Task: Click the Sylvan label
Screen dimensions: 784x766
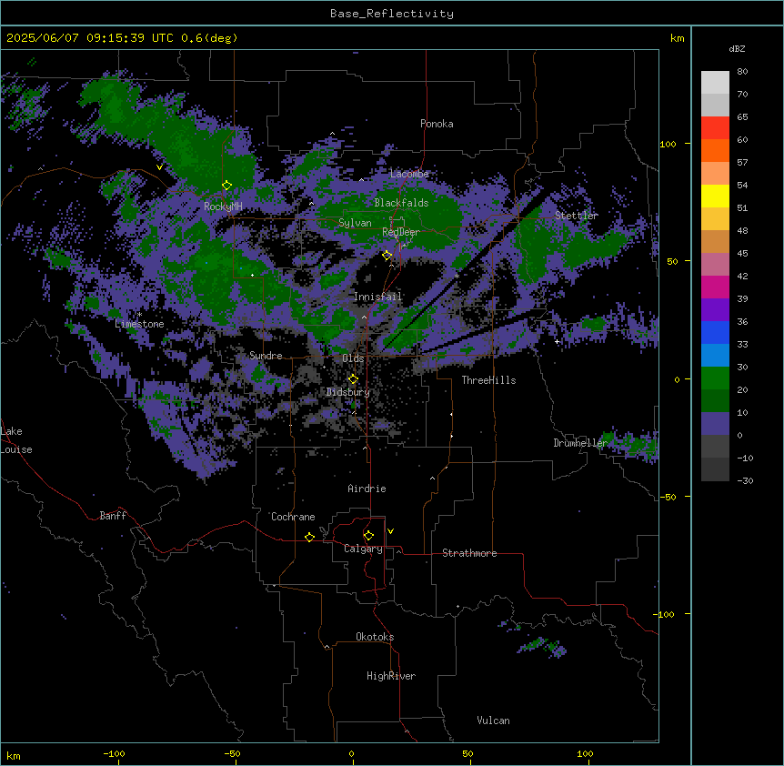Action: [x=355, y=223]
